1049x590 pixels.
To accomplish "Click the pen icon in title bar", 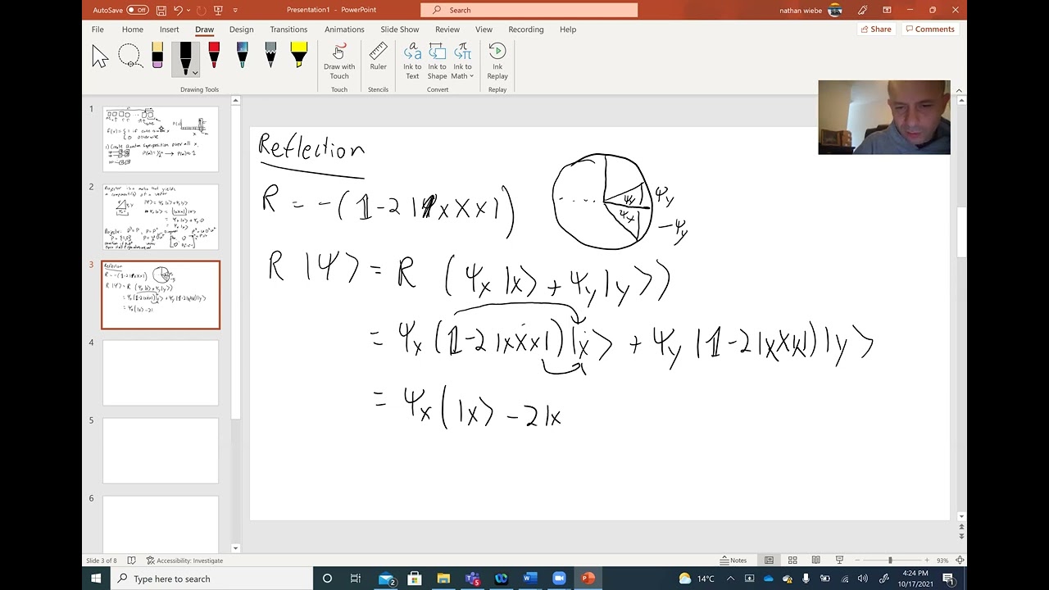I will 862,10.
